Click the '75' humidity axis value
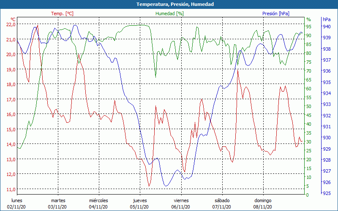The width and height of the screenshot is (338, 211). coord(309,62)
